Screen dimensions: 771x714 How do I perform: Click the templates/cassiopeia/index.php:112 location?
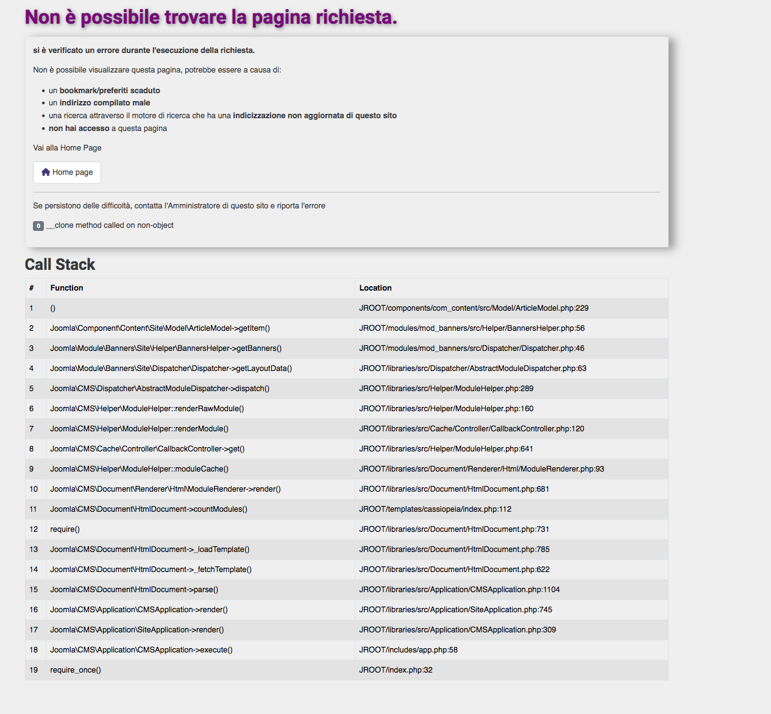(x=435, y=509)
